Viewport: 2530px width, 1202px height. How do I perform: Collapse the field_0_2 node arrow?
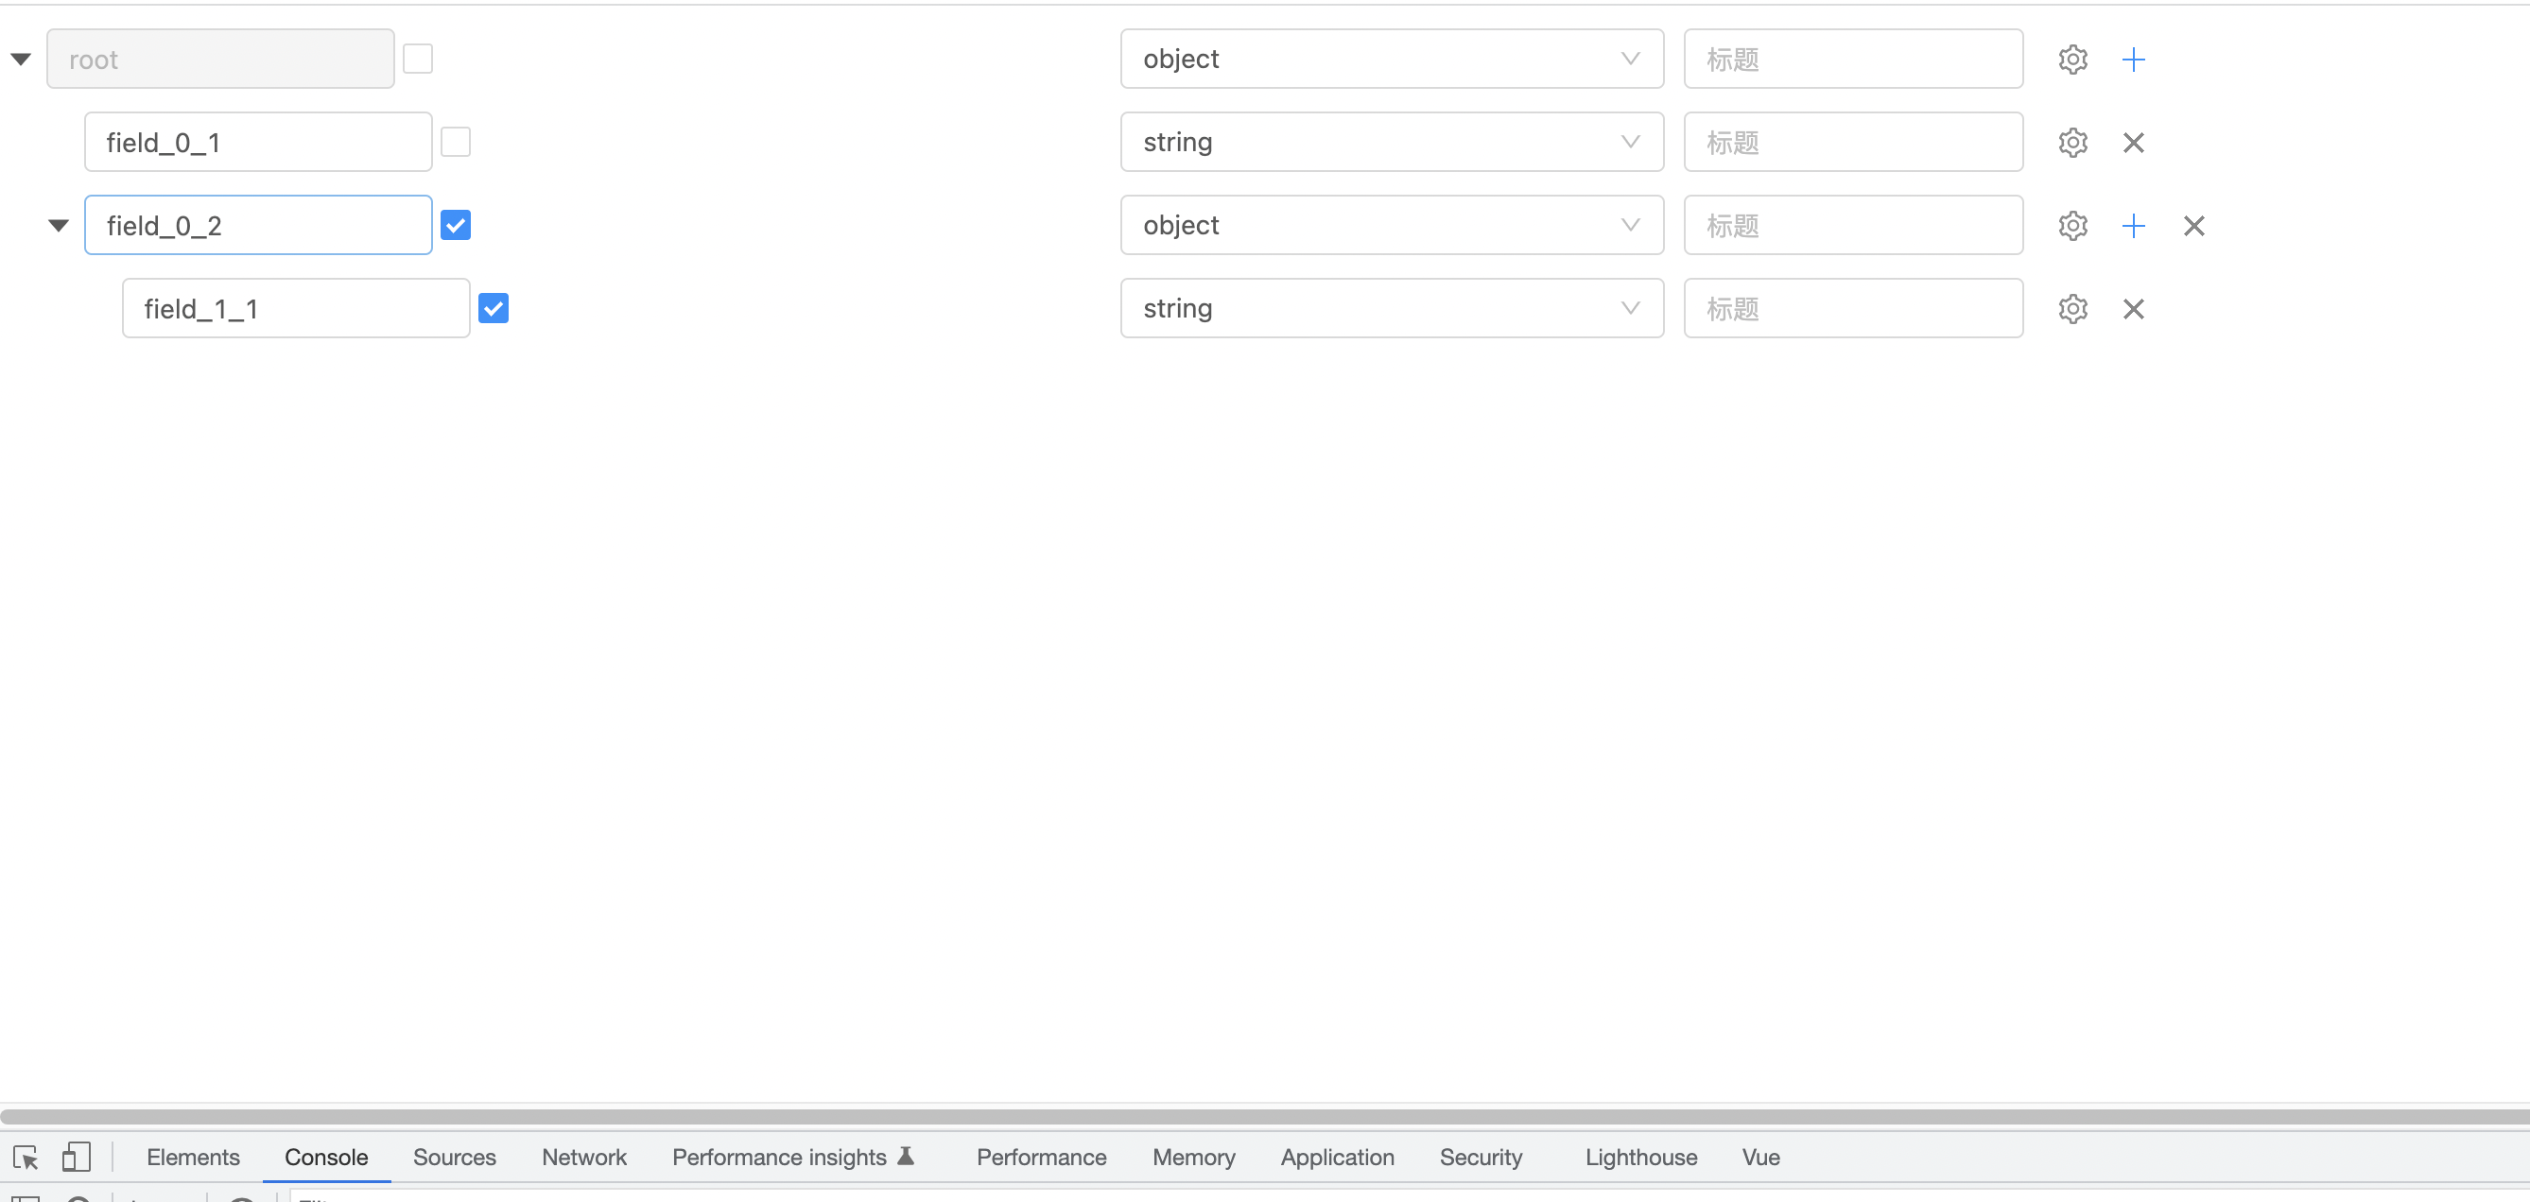click(58, 226)
